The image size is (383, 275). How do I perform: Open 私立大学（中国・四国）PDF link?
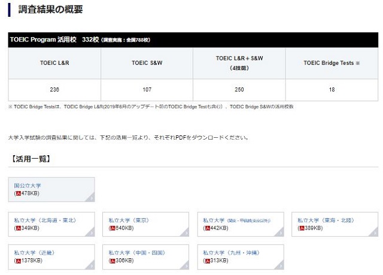tap(137, 253)
